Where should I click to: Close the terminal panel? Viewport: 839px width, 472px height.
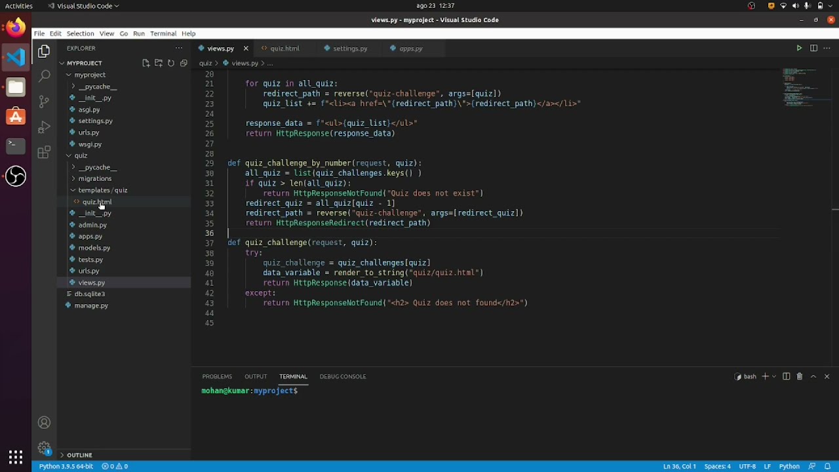(827, 376)
